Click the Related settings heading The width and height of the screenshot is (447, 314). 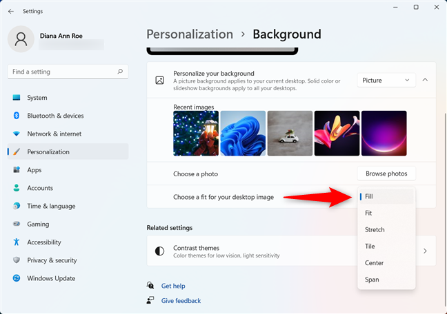(x=170, y=228)
